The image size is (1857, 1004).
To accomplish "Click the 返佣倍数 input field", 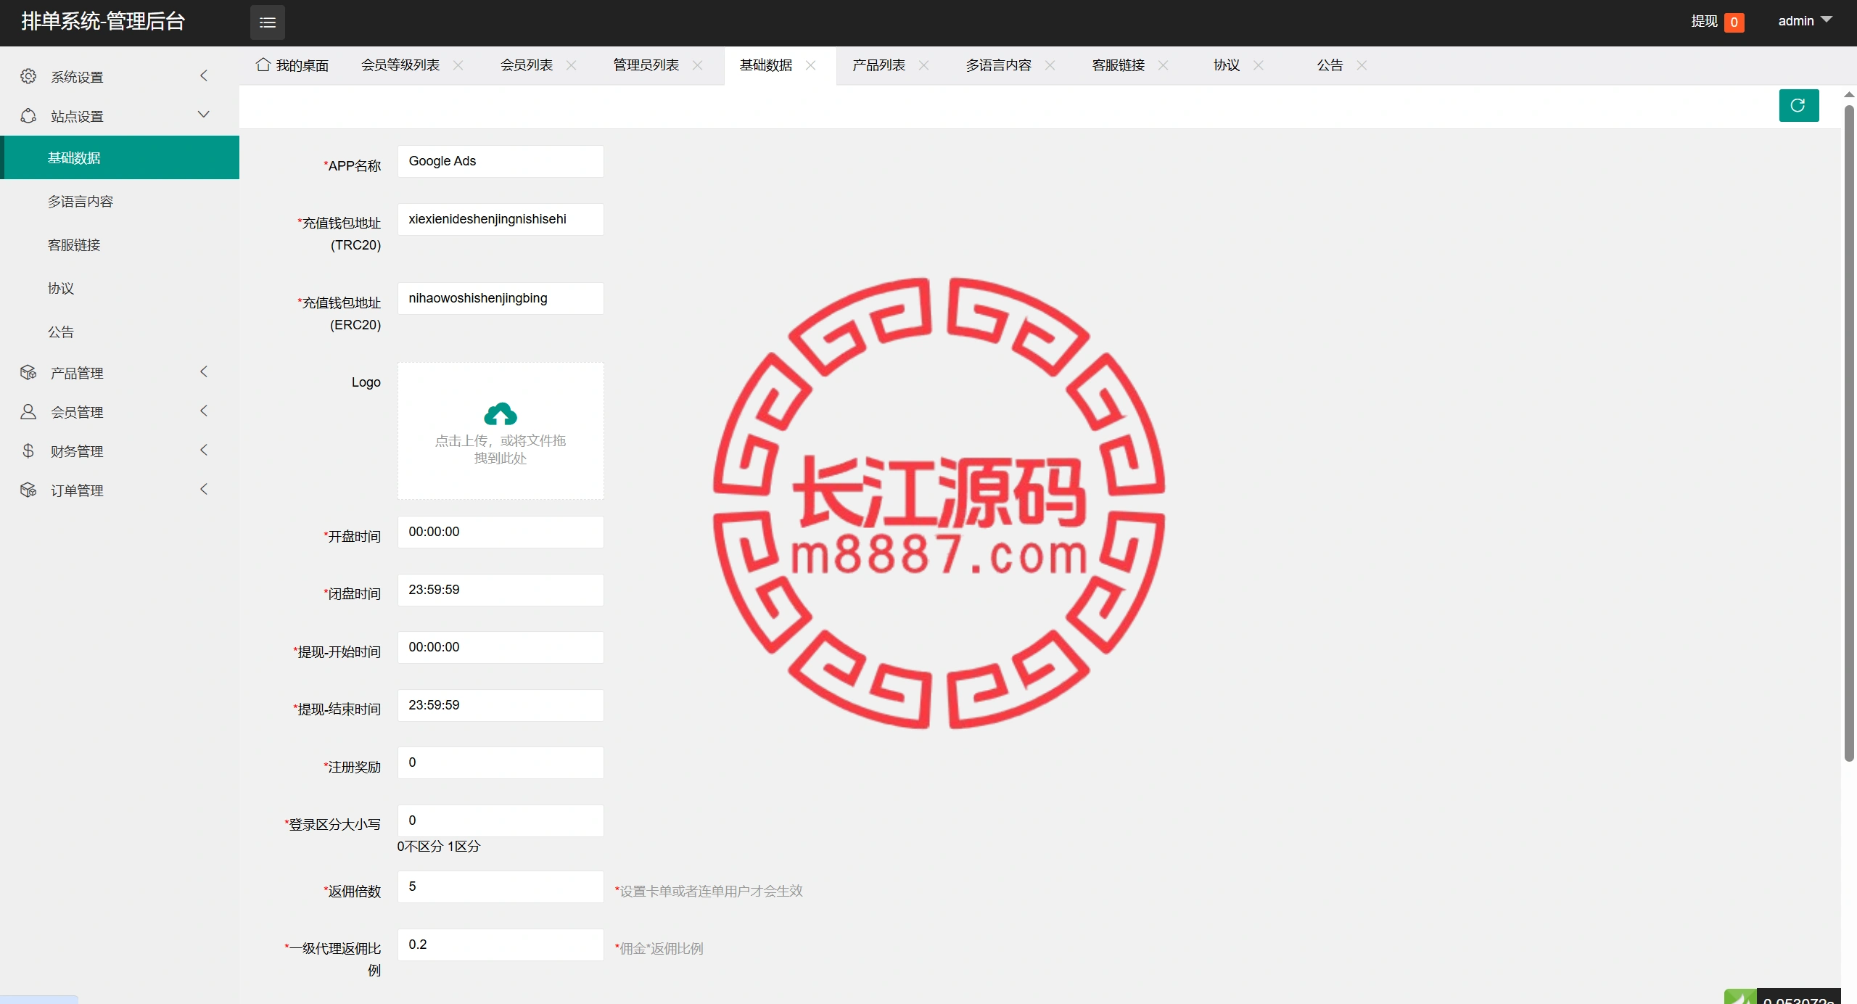I will [501, 886].
